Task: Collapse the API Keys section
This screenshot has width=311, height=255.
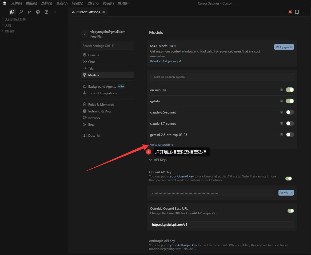Action: [158, 160]
